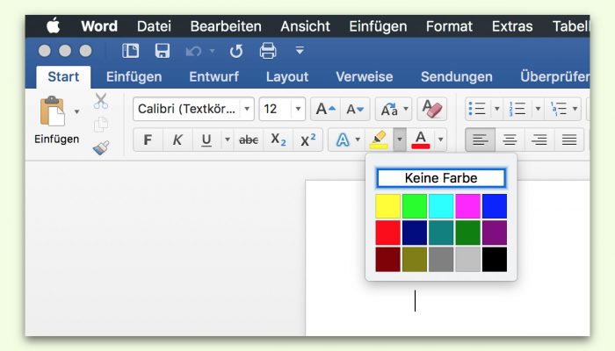
Task: Pick the black highlight color swatch
Action: coord(495,259)
